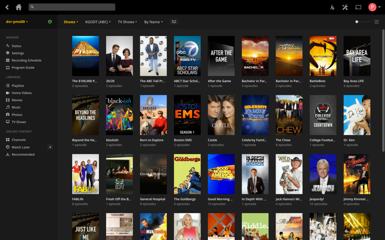
Task: Open the user avatar P menu
Action: pos(372,7)
